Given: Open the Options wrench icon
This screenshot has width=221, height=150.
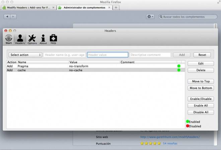Looking at the screenshot, I should click(x=32, y=39).
